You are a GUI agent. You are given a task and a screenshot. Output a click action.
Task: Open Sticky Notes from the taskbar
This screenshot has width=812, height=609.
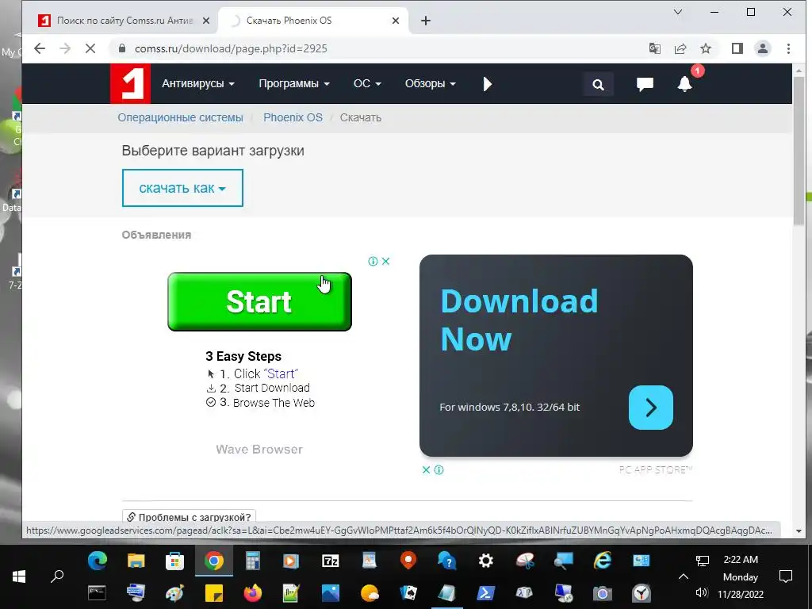point(214,593)
